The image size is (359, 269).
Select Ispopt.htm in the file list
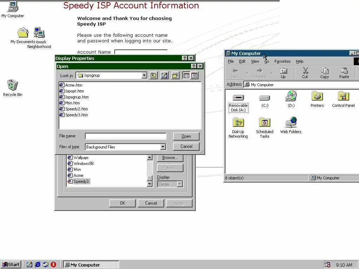72,91
